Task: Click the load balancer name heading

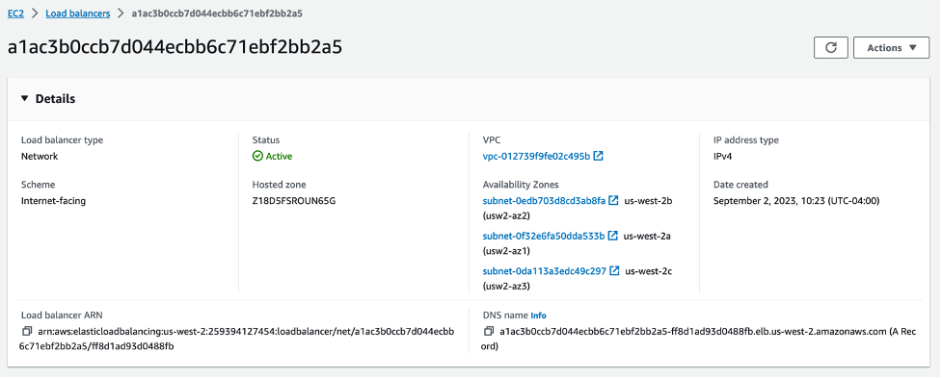Action: click(175, 47)
